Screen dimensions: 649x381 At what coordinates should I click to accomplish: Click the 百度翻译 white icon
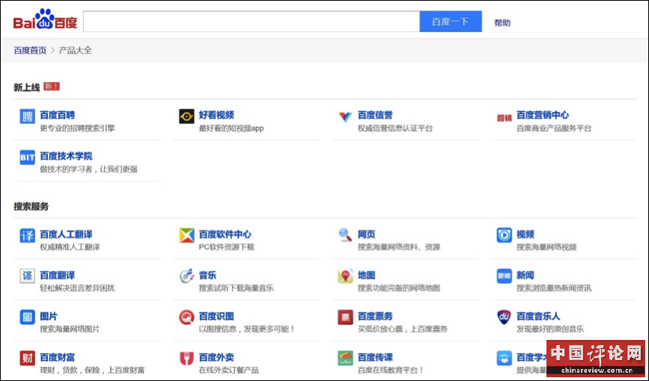[x=27, y=276]
